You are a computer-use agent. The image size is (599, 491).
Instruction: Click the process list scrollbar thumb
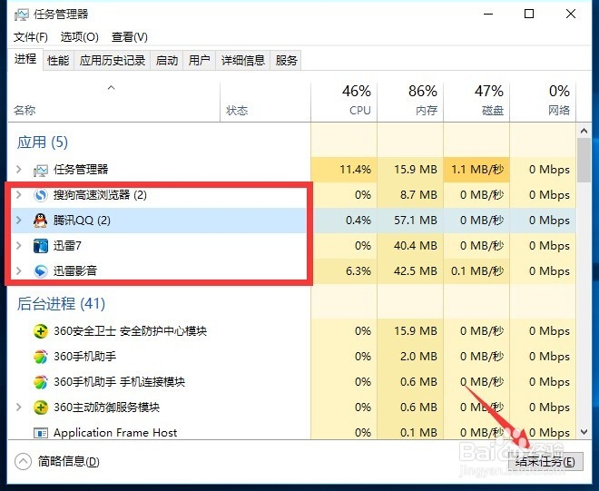584,161
